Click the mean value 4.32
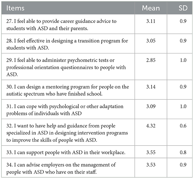Viewport: 194px width, 179px height. 151,126
